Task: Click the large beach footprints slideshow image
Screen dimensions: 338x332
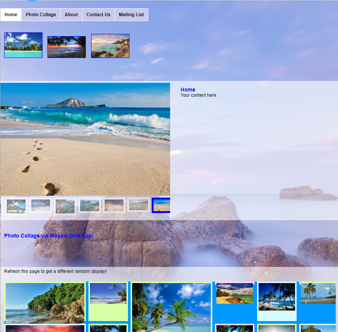Action: click(85, 139)
